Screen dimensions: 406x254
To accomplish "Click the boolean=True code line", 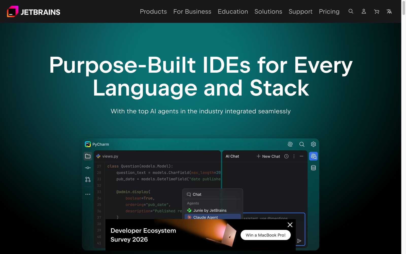I will 140,198.
